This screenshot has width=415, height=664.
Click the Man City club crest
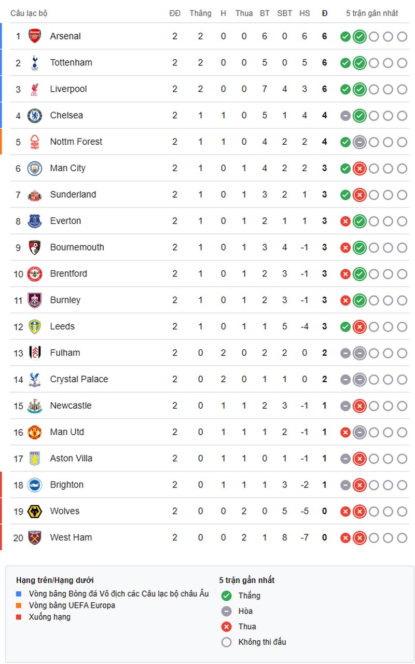point(35,168)
